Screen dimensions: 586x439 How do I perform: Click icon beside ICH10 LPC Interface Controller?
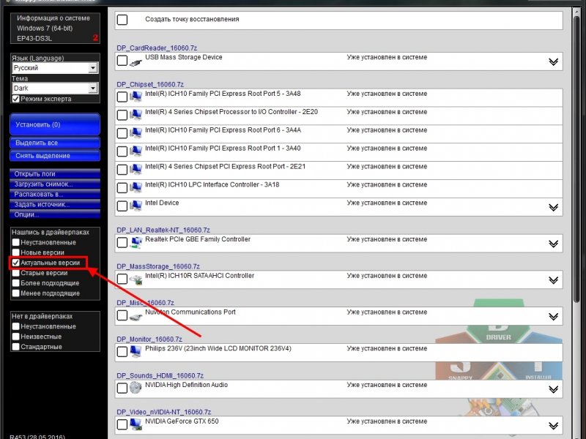click(136, 187)
